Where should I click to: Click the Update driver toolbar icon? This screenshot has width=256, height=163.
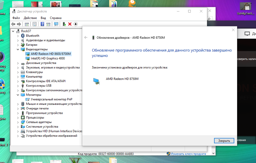(x=64, y=24)
